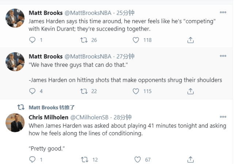
Task: Retweet the Harden-Durant competing tweet
Action: [84, 40]
